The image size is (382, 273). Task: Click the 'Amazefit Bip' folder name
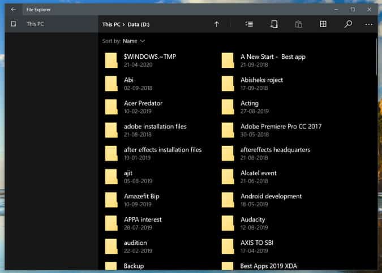(x=141, y=196)
